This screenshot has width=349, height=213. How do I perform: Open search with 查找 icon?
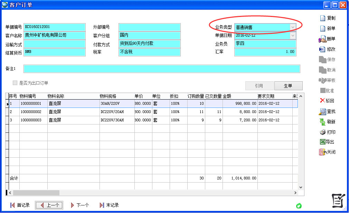pos(322,112)
